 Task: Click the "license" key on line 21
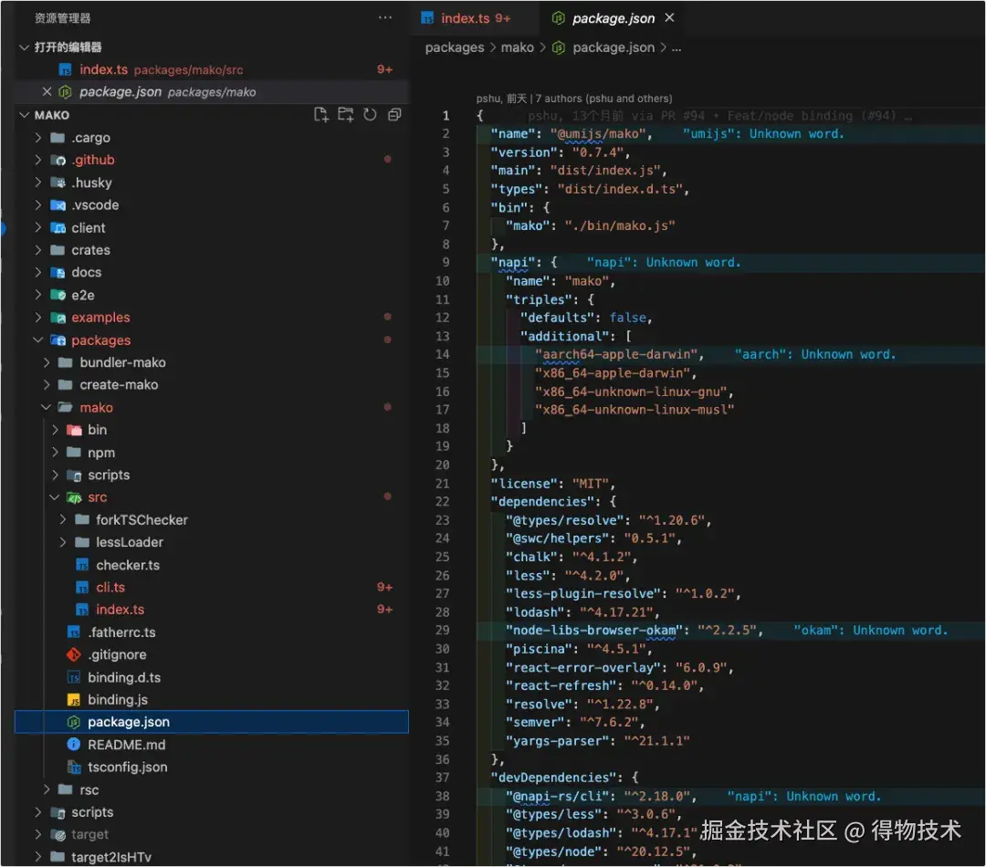click(524, 484)
